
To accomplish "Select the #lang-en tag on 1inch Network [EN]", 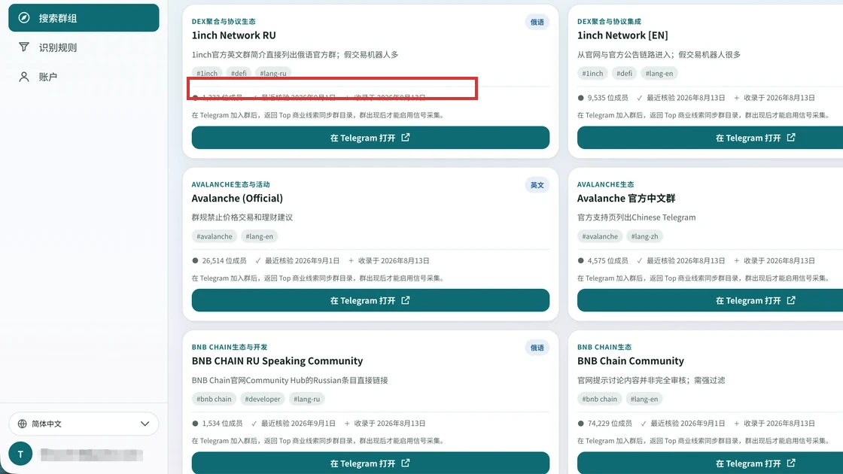I will [659, 73].
